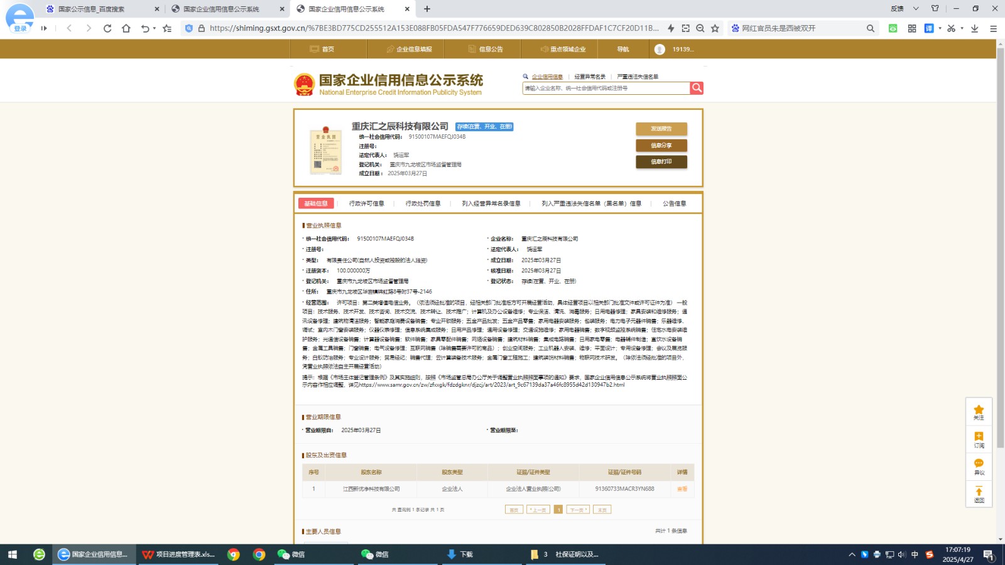1005x565 pixels.
Task: Click page 1 in shareholder pagination
Action: (x=558, y=510)
